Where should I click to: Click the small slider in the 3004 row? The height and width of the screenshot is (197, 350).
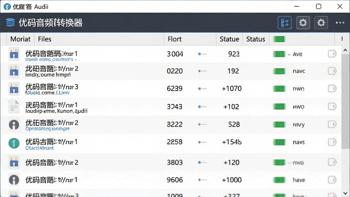[202, 54]
